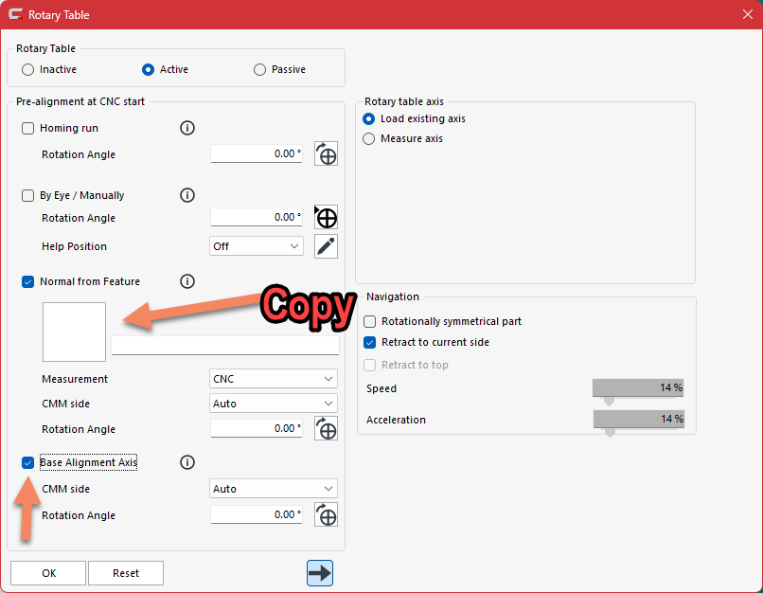Click Homing run Rotation Angle field

point(257,153)
